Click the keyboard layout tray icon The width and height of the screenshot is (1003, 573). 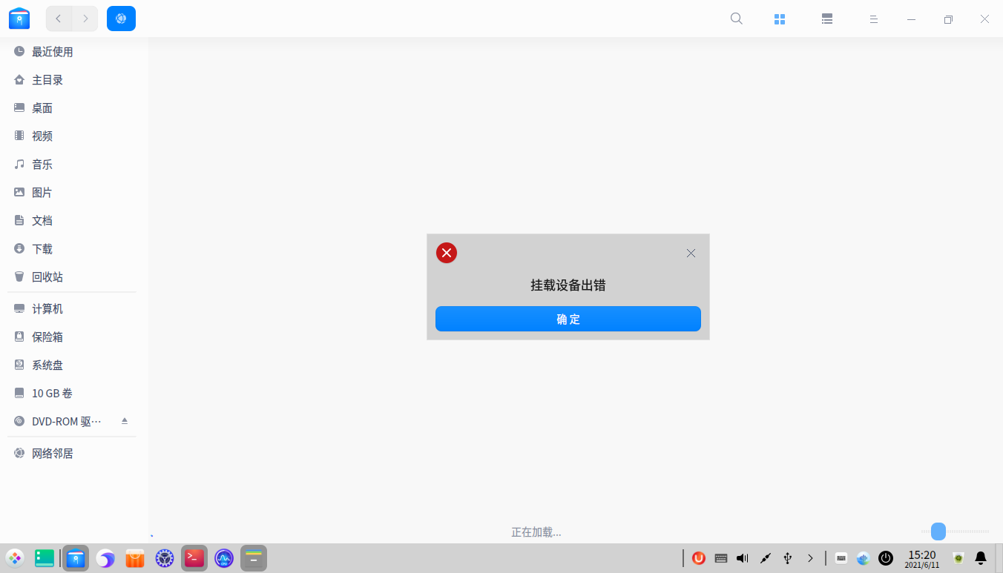(841, 558)
